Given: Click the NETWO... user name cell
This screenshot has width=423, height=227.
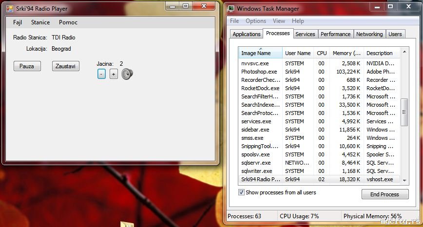Looking at the screenshot, I should click(297, 163).
